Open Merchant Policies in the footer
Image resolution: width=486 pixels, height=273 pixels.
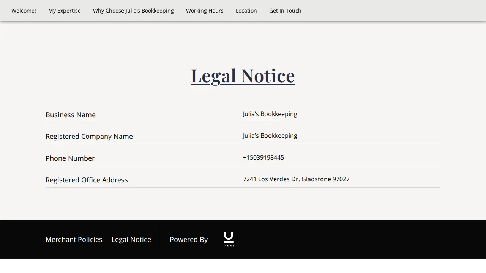coord(74,239)
